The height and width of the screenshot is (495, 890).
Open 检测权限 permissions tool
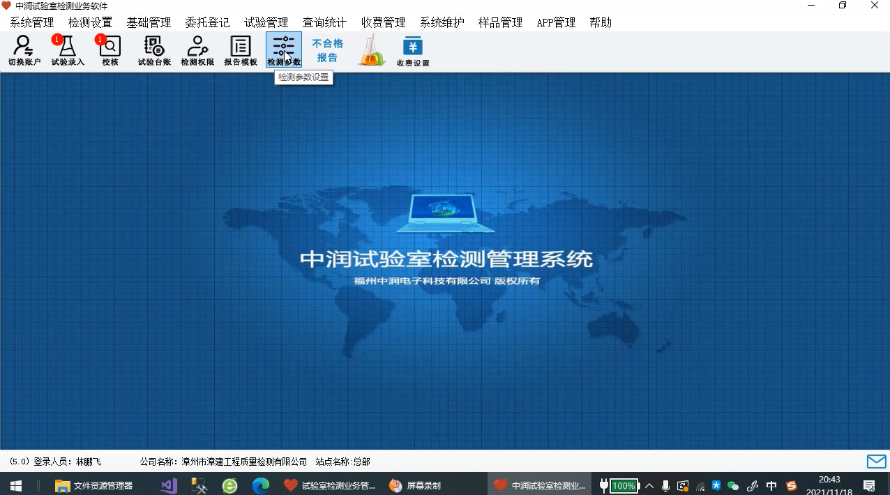point(197,50)
